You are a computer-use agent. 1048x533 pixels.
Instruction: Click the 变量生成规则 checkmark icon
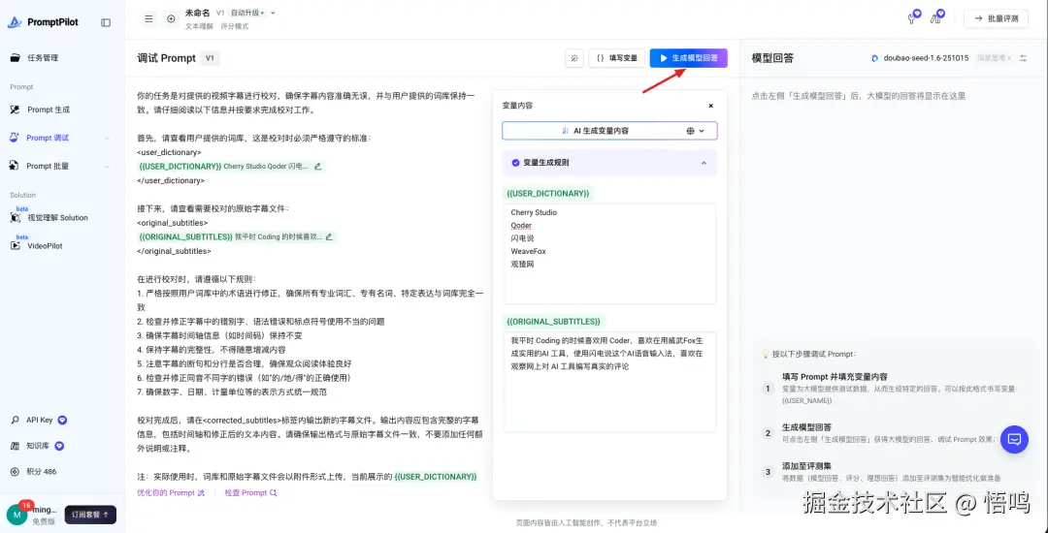coord(514,163)
